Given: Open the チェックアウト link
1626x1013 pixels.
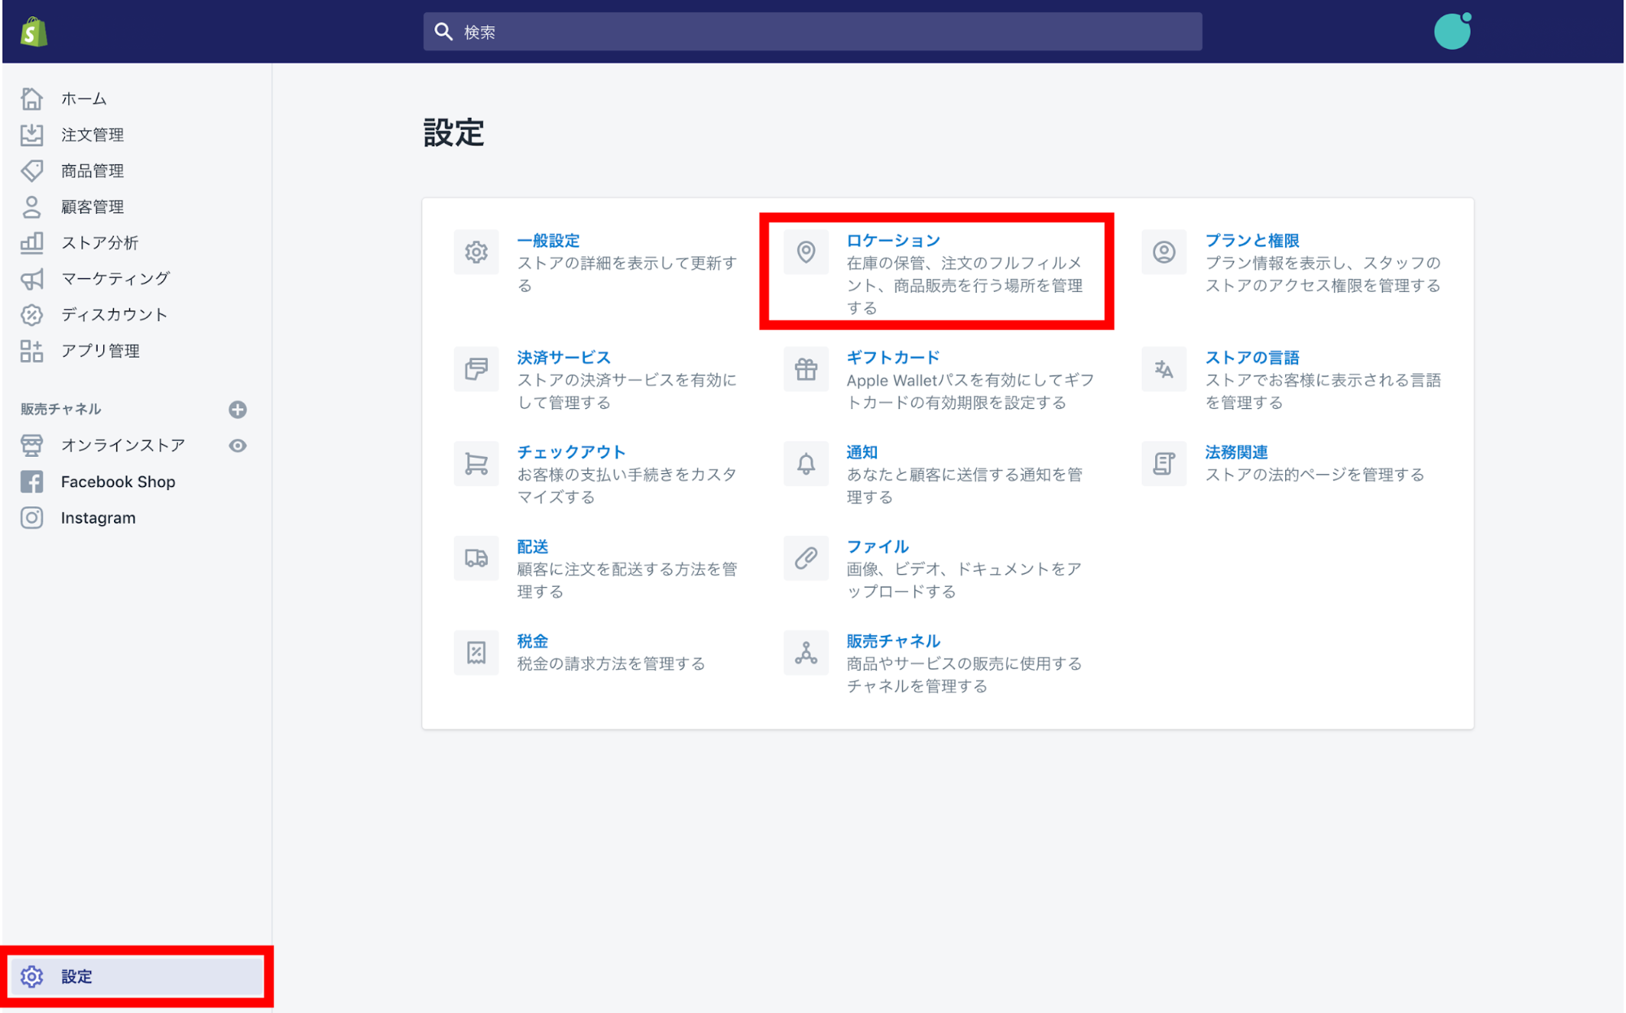Looking at the screenshot, I should (571, 452).
